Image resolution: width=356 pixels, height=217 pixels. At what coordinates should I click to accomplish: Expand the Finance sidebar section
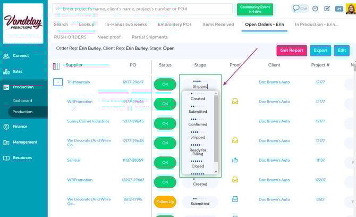[20, 127]
